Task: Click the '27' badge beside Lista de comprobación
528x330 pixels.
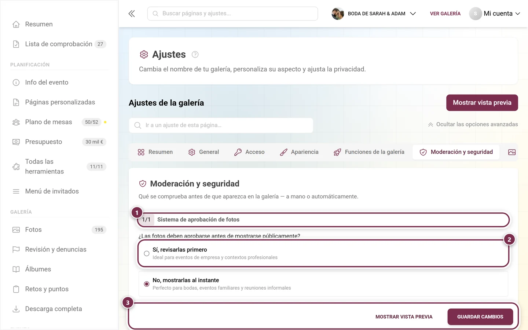Action: (100, 44)
